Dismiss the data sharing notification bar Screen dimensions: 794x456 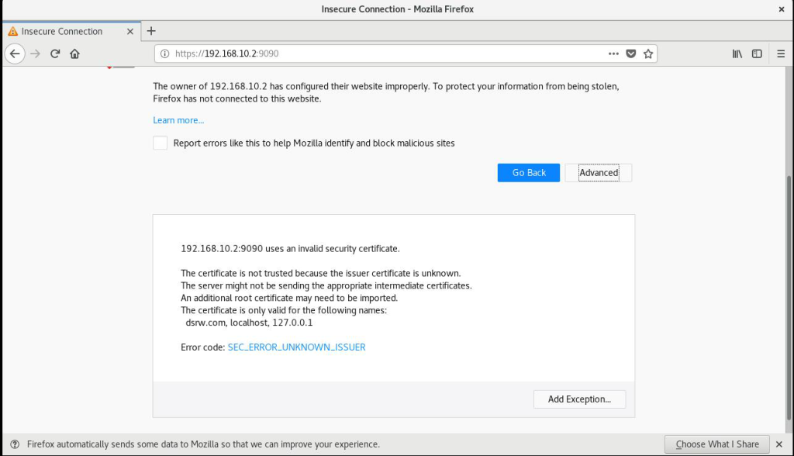point(779,444)
